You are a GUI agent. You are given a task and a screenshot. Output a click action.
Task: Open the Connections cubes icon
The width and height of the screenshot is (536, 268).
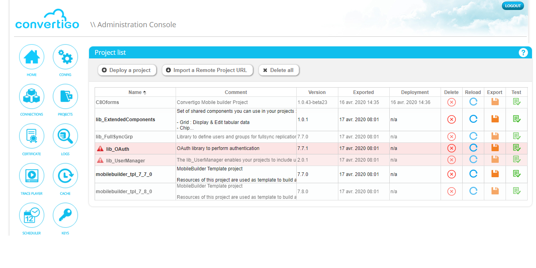click(32, 96)
